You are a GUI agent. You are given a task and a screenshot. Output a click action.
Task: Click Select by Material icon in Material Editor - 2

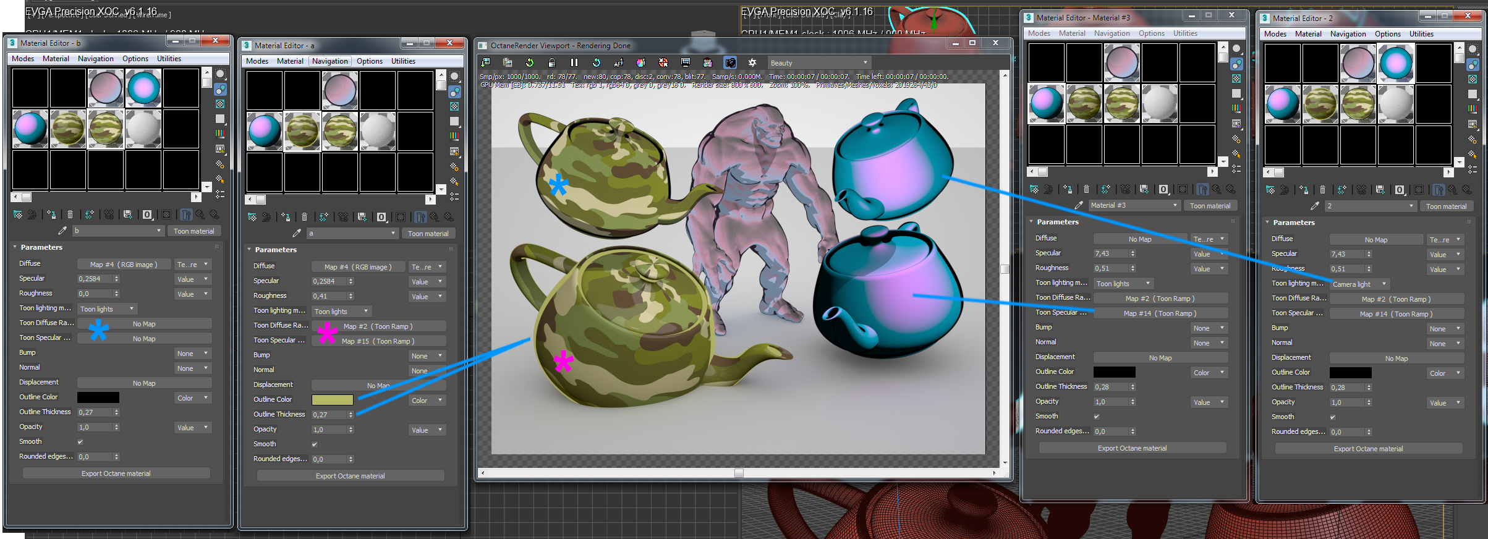(1473, 154)
